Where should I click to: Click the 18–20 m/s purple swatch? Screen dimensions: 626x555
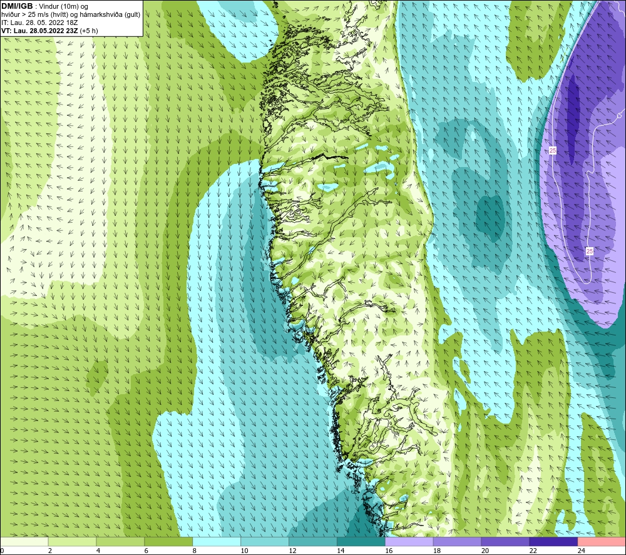point(457,541)
